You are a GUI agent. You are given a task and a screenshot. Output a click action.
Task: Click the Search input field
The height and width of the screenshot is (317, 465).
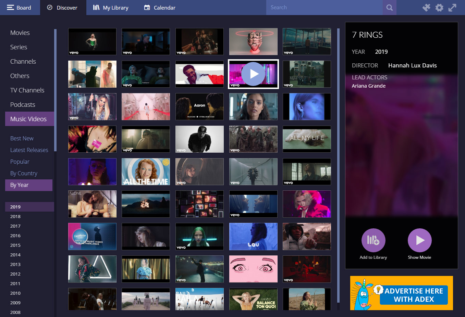point(324,8)
